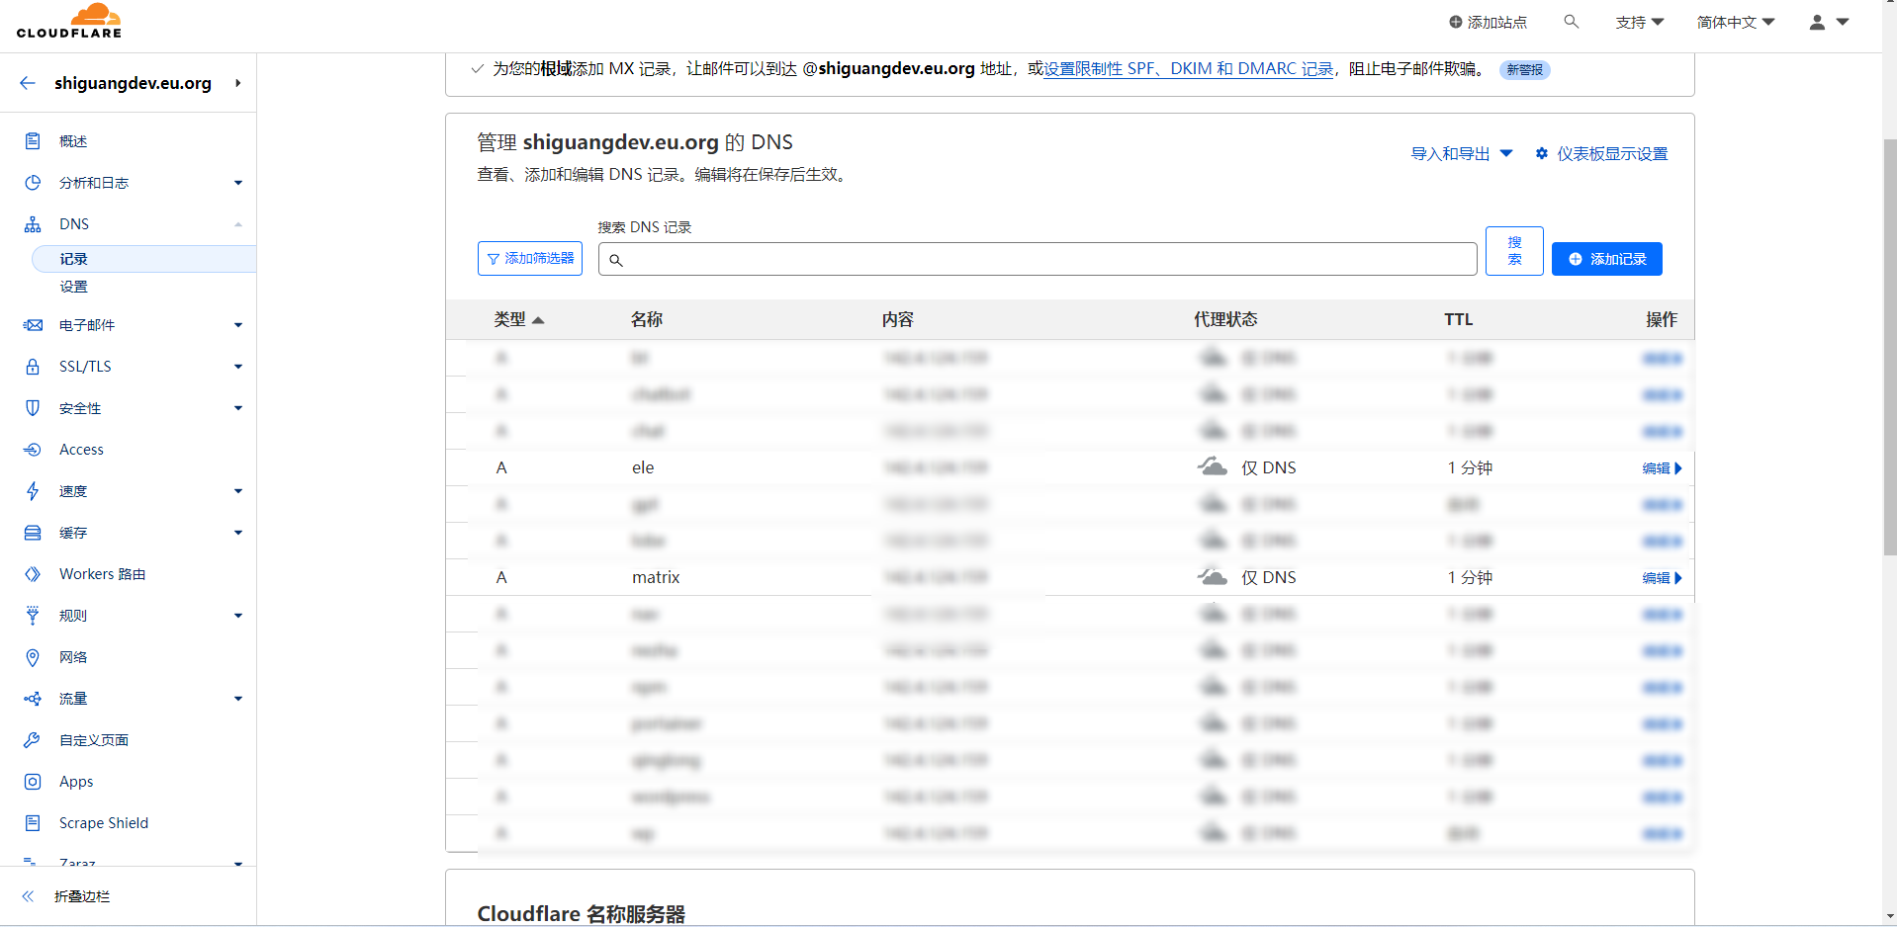Click the 搜索 search button
Viewport: 1897px width, 927px height.
[x=1514, y=251]
